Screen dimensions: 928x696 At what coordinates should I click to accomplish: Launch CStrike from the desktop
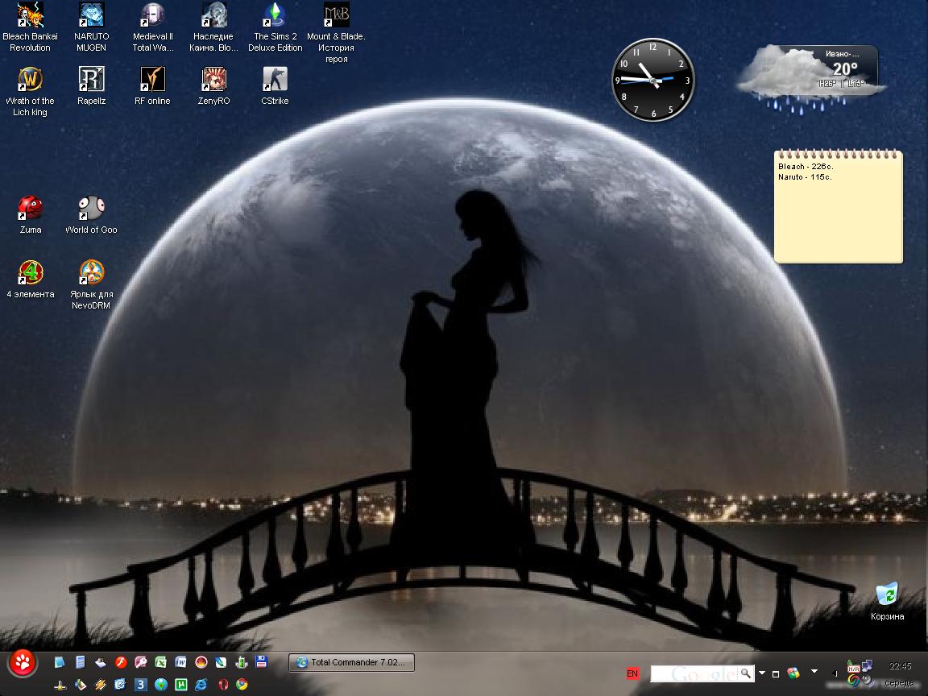(x=275, y=80)
